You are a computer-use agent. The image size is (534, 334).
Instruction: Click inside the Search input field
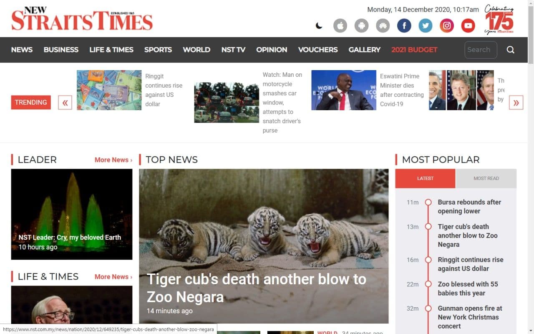point(481,50)
